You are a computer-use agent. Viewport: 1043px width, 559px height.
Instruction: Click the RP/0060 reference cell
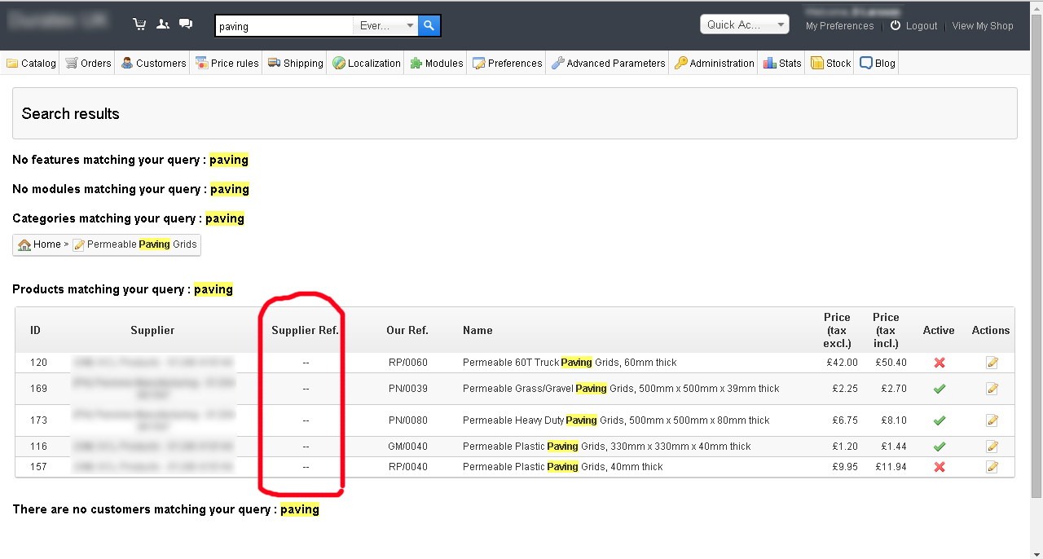pos(407,363)
